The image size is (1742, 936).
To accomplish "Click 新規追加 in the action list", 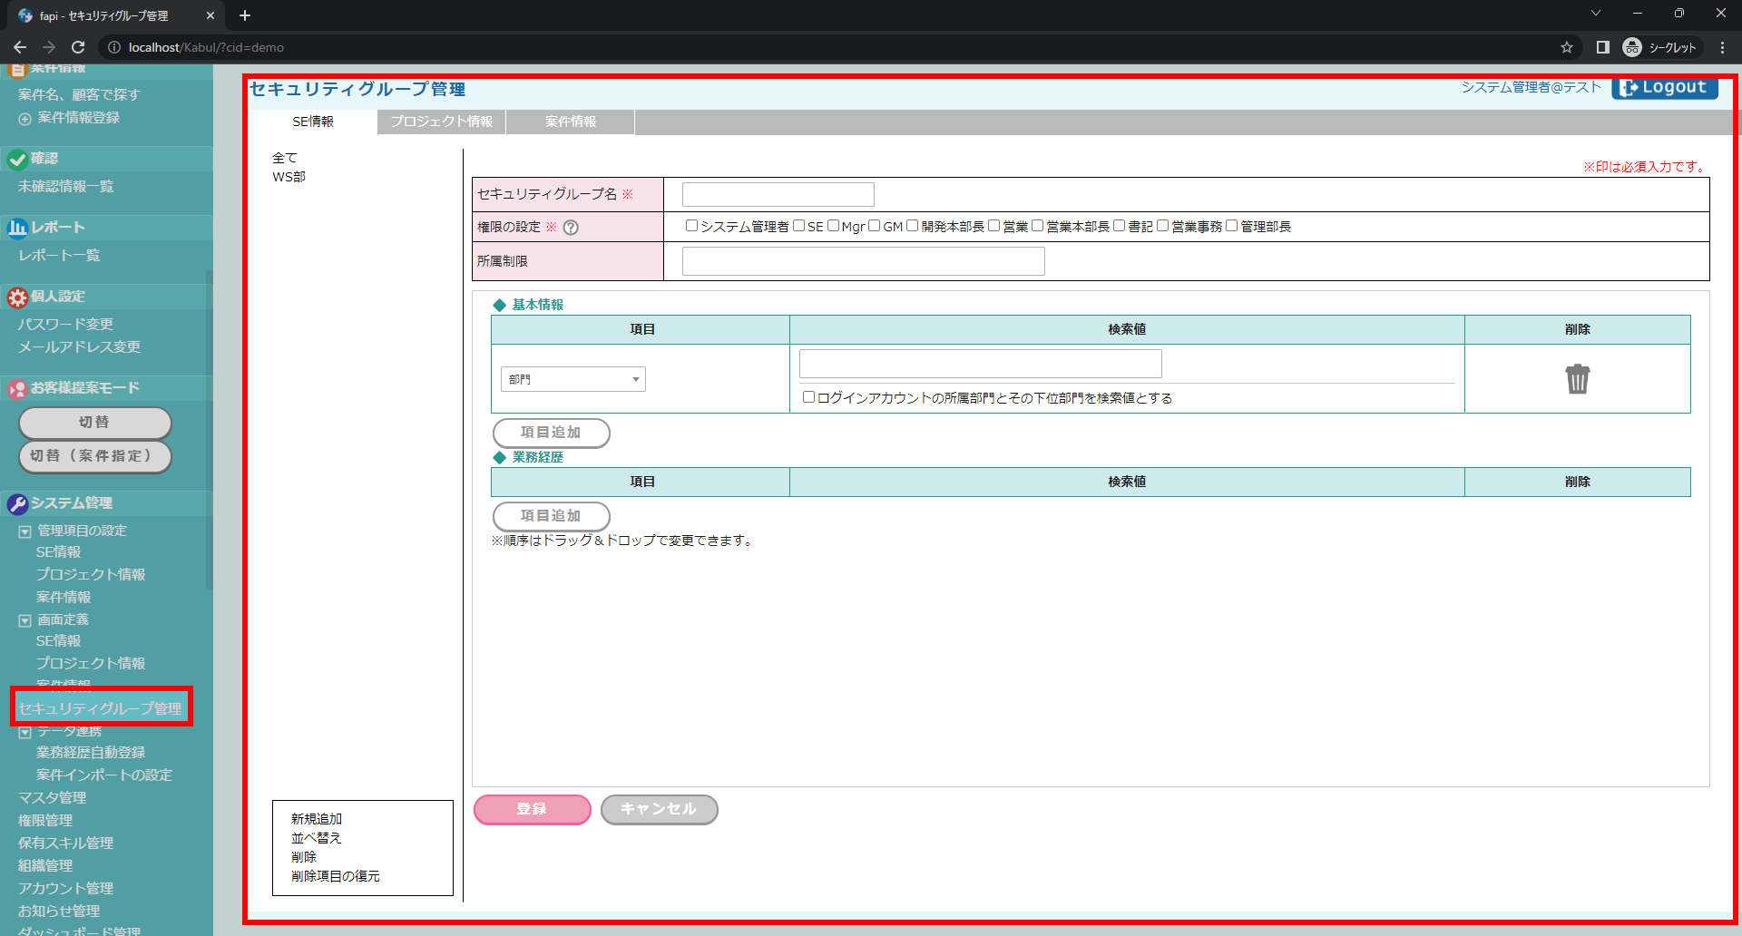I will click(x=317, y=819).
